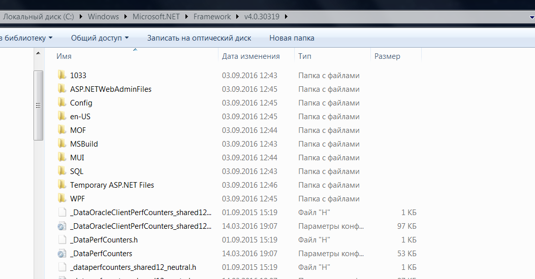Image resolution: width=535 pixels, height=279 pixels.
Task: Click navigation pane scrollbar thumb
Action: click(38, 106)
